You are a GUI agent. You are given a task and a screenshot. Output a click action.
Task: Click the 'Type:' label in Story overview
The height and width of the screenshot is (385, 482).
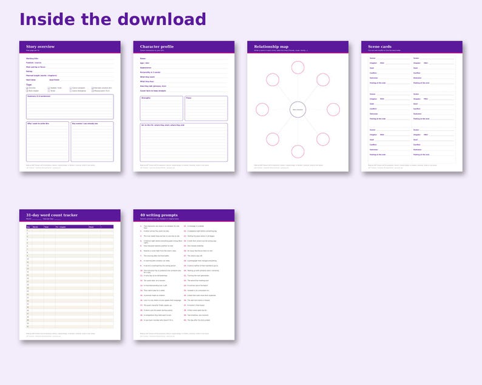29,84
